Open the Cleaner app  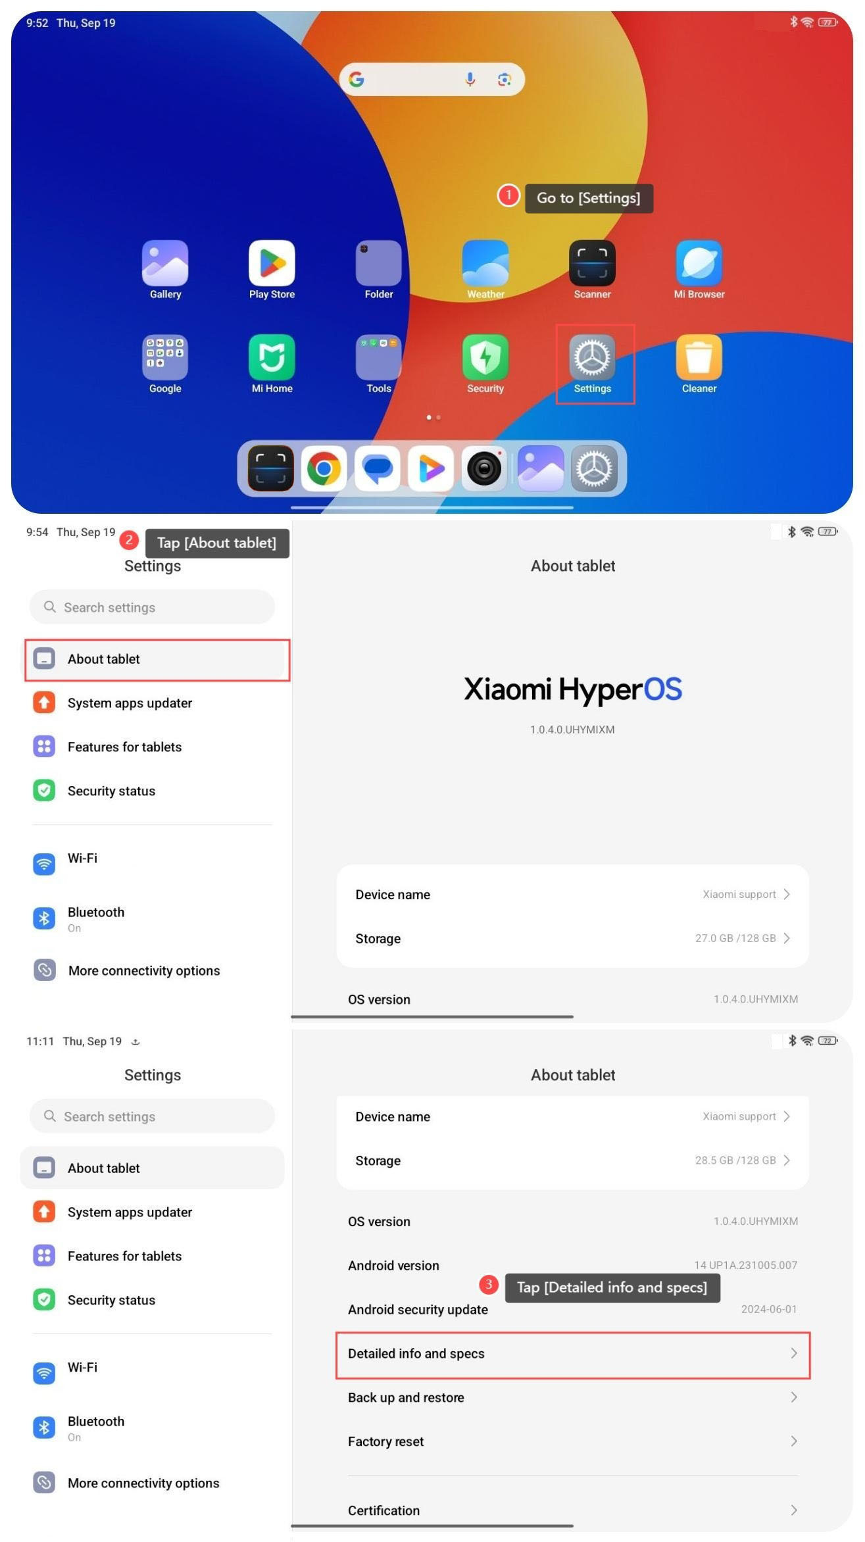point(699,358)
